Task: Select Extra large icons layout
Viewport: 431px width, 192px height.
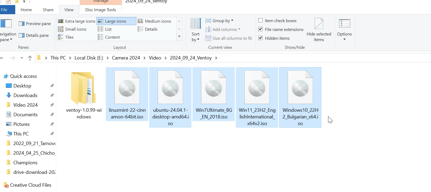Action: tap(77, 21)
